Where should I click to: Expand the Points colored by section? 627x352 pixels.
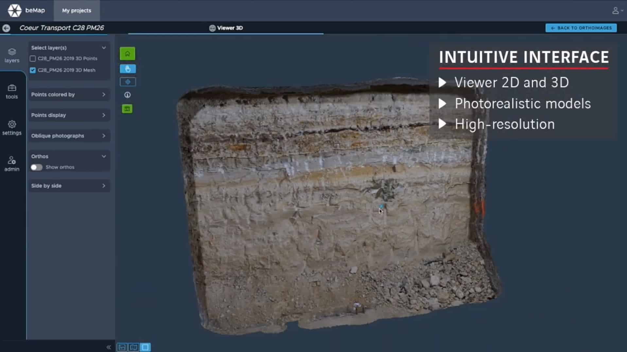click(69, 95)
